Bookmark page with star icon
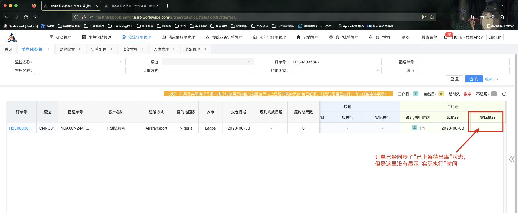 [432, 17]
